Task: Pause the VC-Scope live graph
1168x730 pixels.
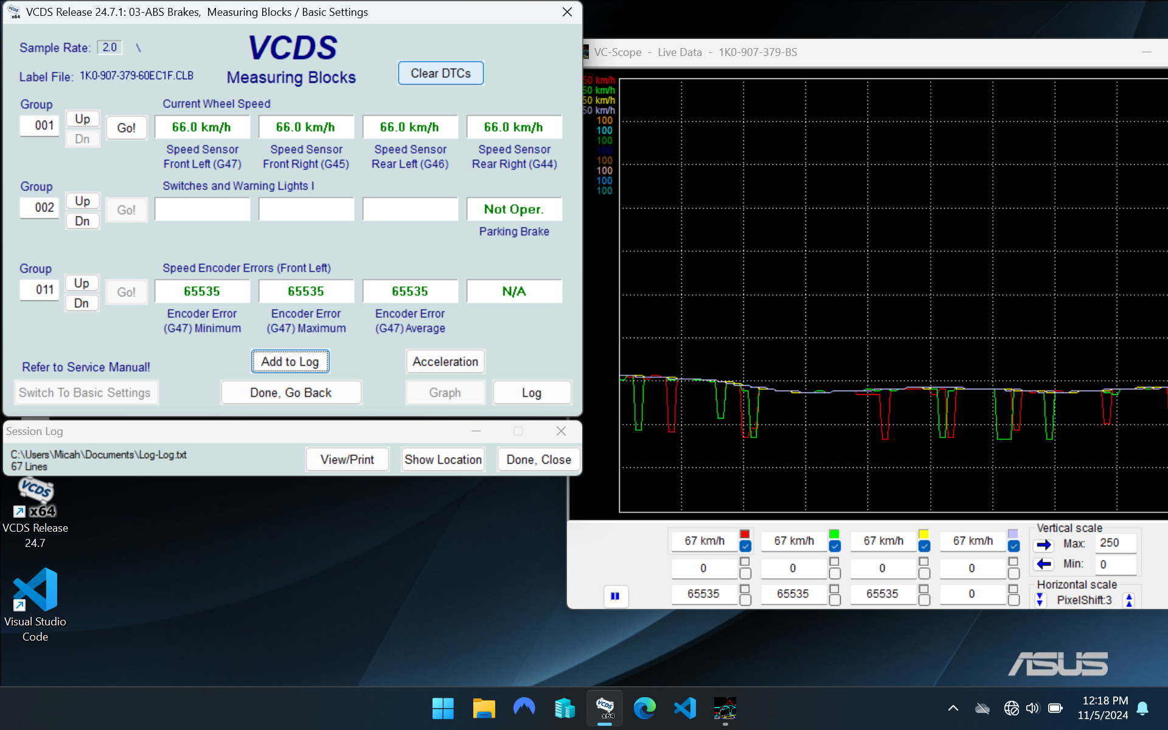Action: click(x=615, y=596)
